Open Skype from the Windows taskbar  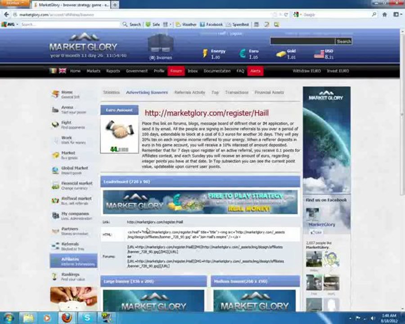[x=87, y=318]
